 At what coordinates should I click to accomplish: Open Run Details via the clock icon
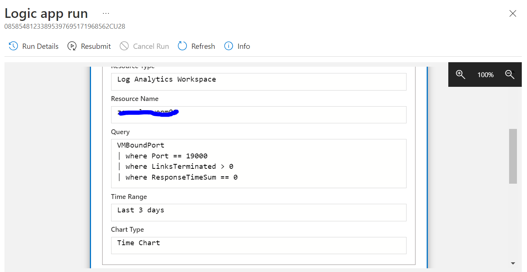tap(13, 46)
